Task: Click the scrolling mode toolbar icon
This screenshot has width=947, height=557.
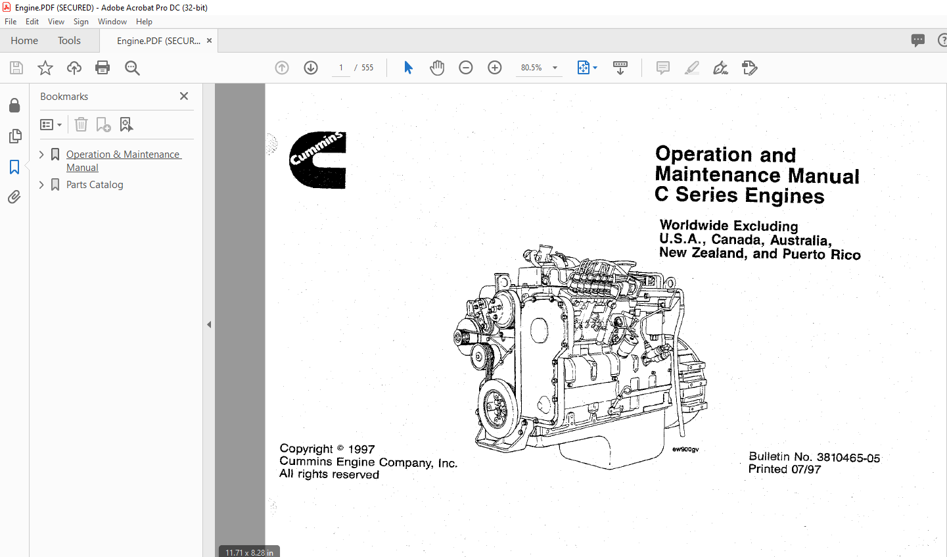Action: pyautogui.click(x=620, y=68)
